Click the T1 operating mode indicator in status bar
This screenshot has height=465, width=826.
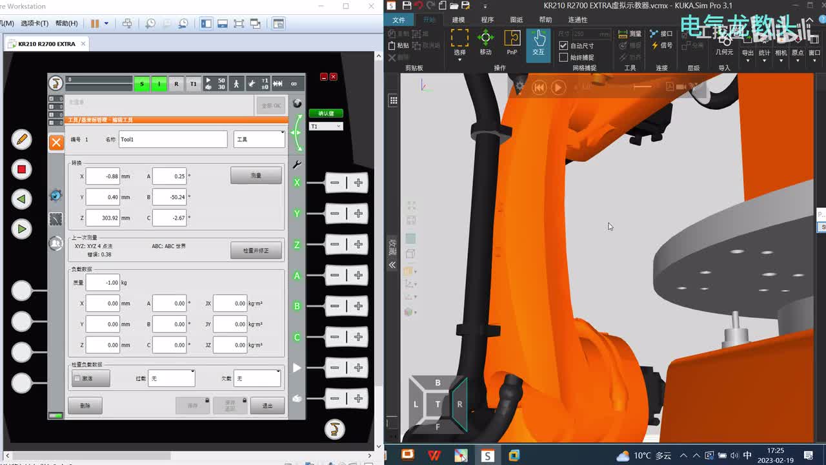tap(193, 84)
